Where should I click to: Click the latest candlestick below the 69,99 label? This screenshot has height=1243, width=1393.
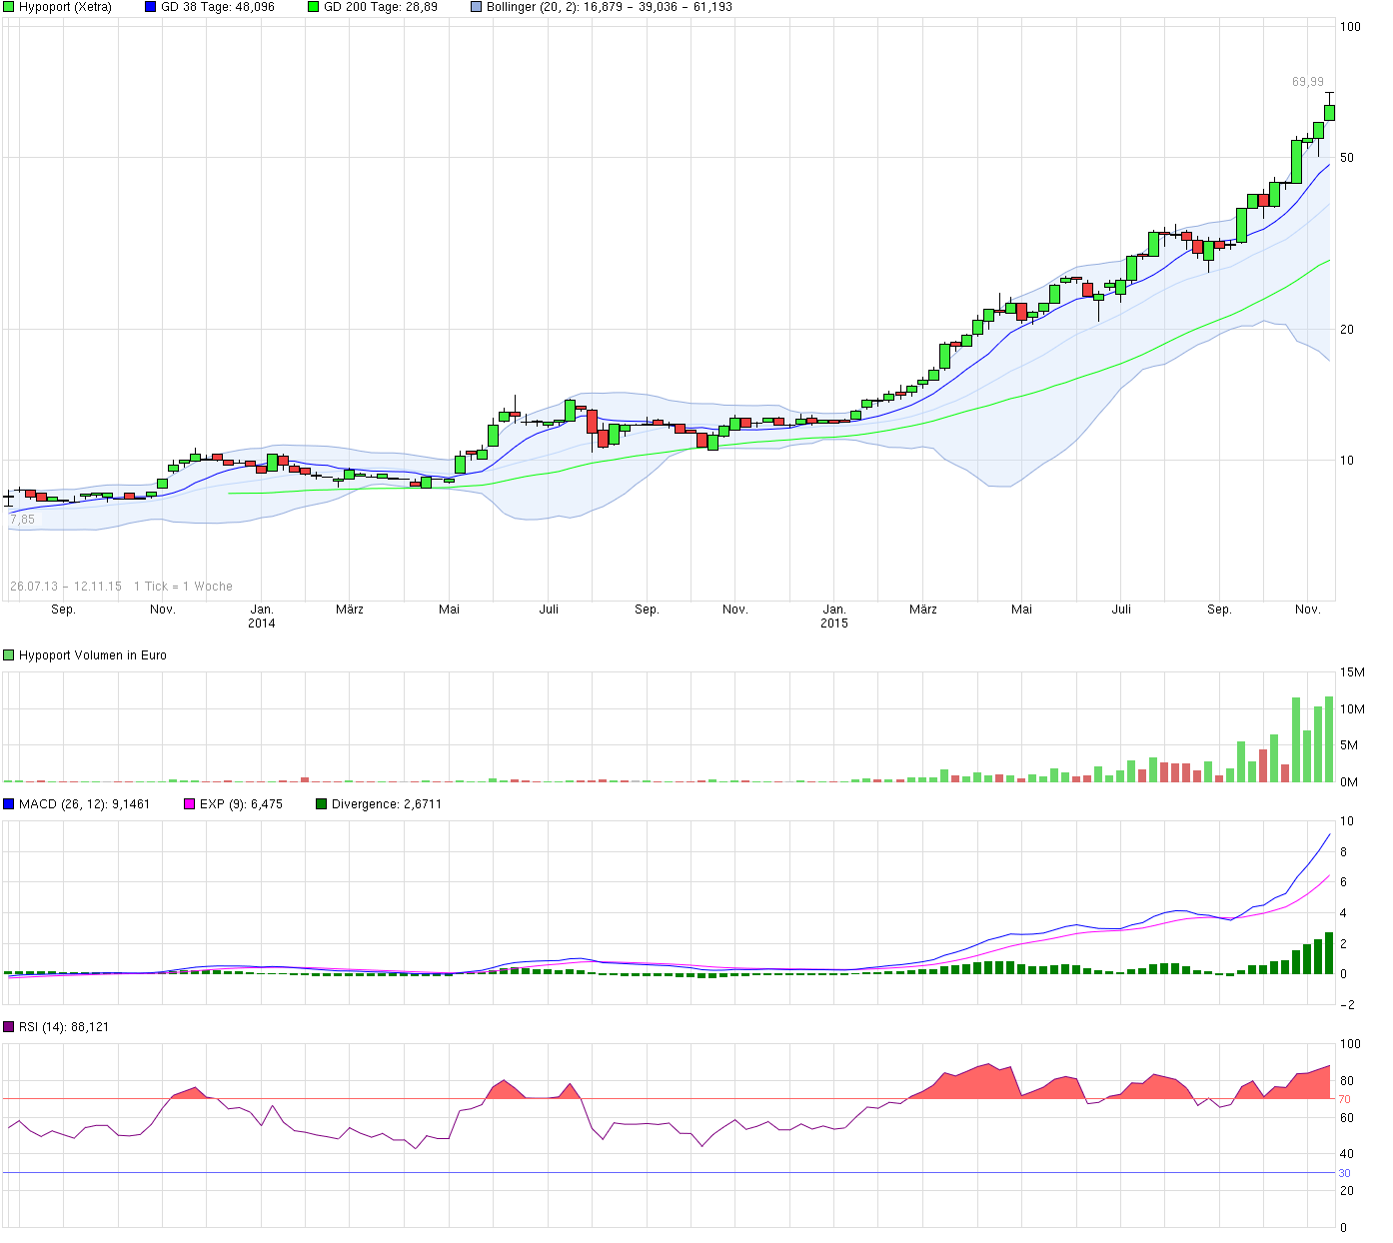[x=1330, y=111]
